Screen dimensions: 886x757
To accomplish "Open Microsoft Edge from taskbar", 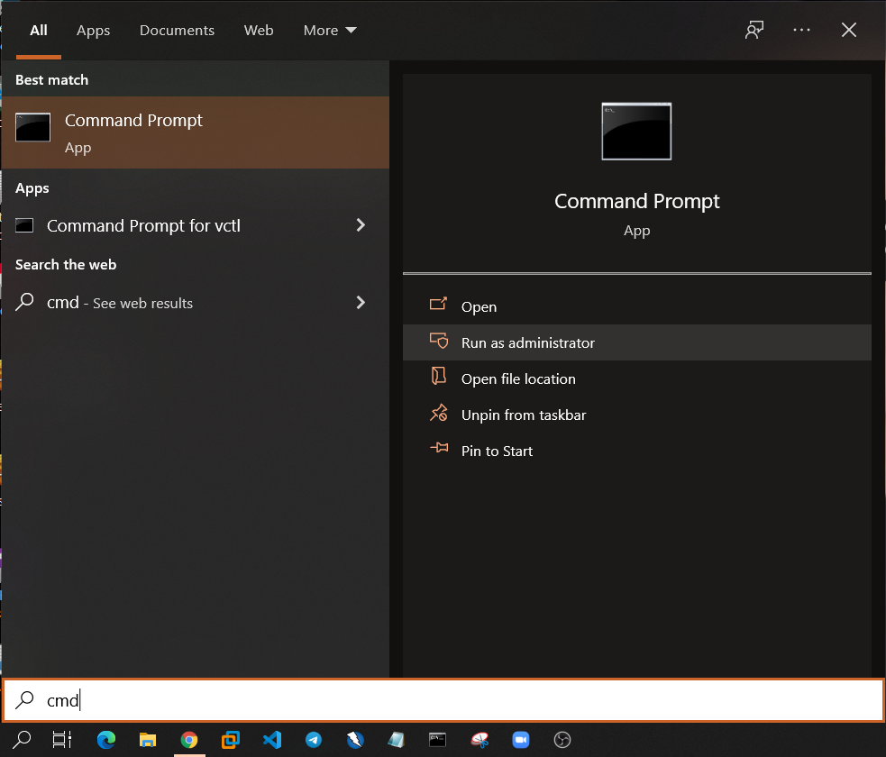I will tap(106, 739).
